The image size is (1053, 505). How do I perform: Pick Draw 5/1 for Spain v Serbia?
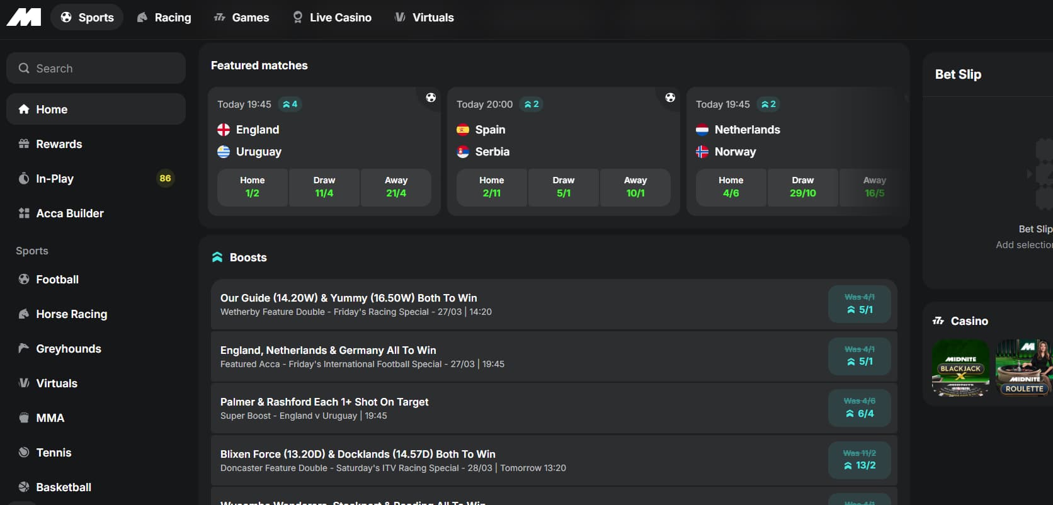tap(563, 187)
